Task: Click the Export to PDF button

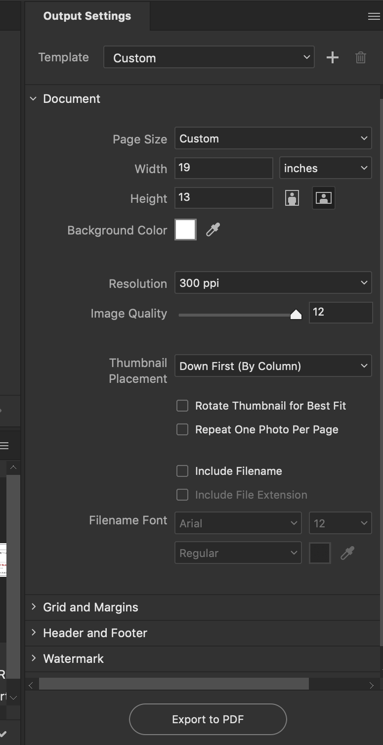Action: 208,719
